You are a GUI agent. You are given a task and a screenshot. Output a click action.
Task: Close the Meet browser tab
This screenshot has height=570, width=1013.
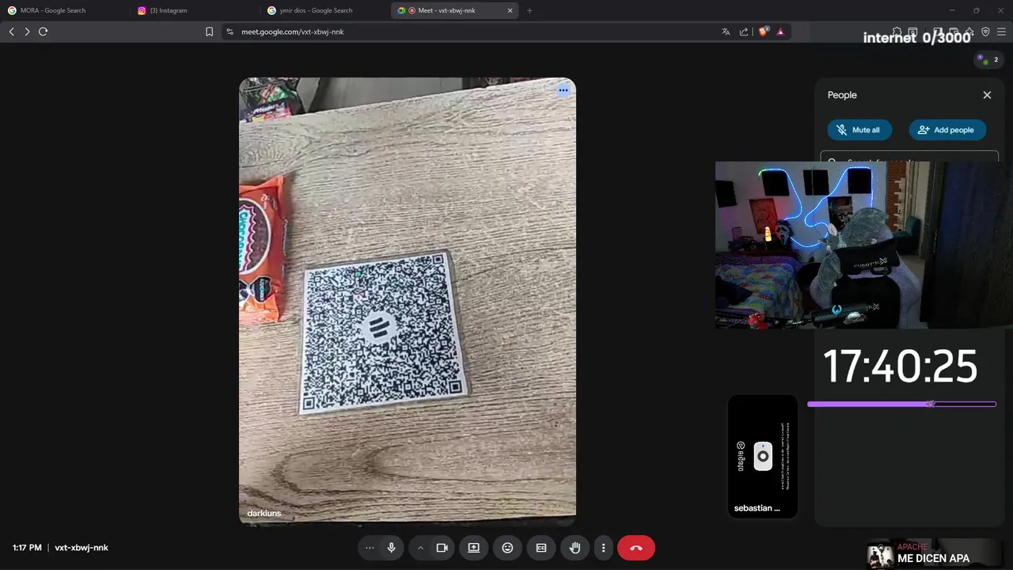click(x=510, y=10)
